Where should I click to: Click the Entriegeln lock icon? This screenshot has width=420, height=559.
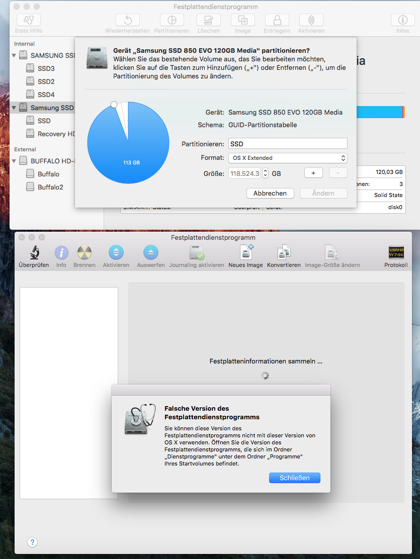277,20
